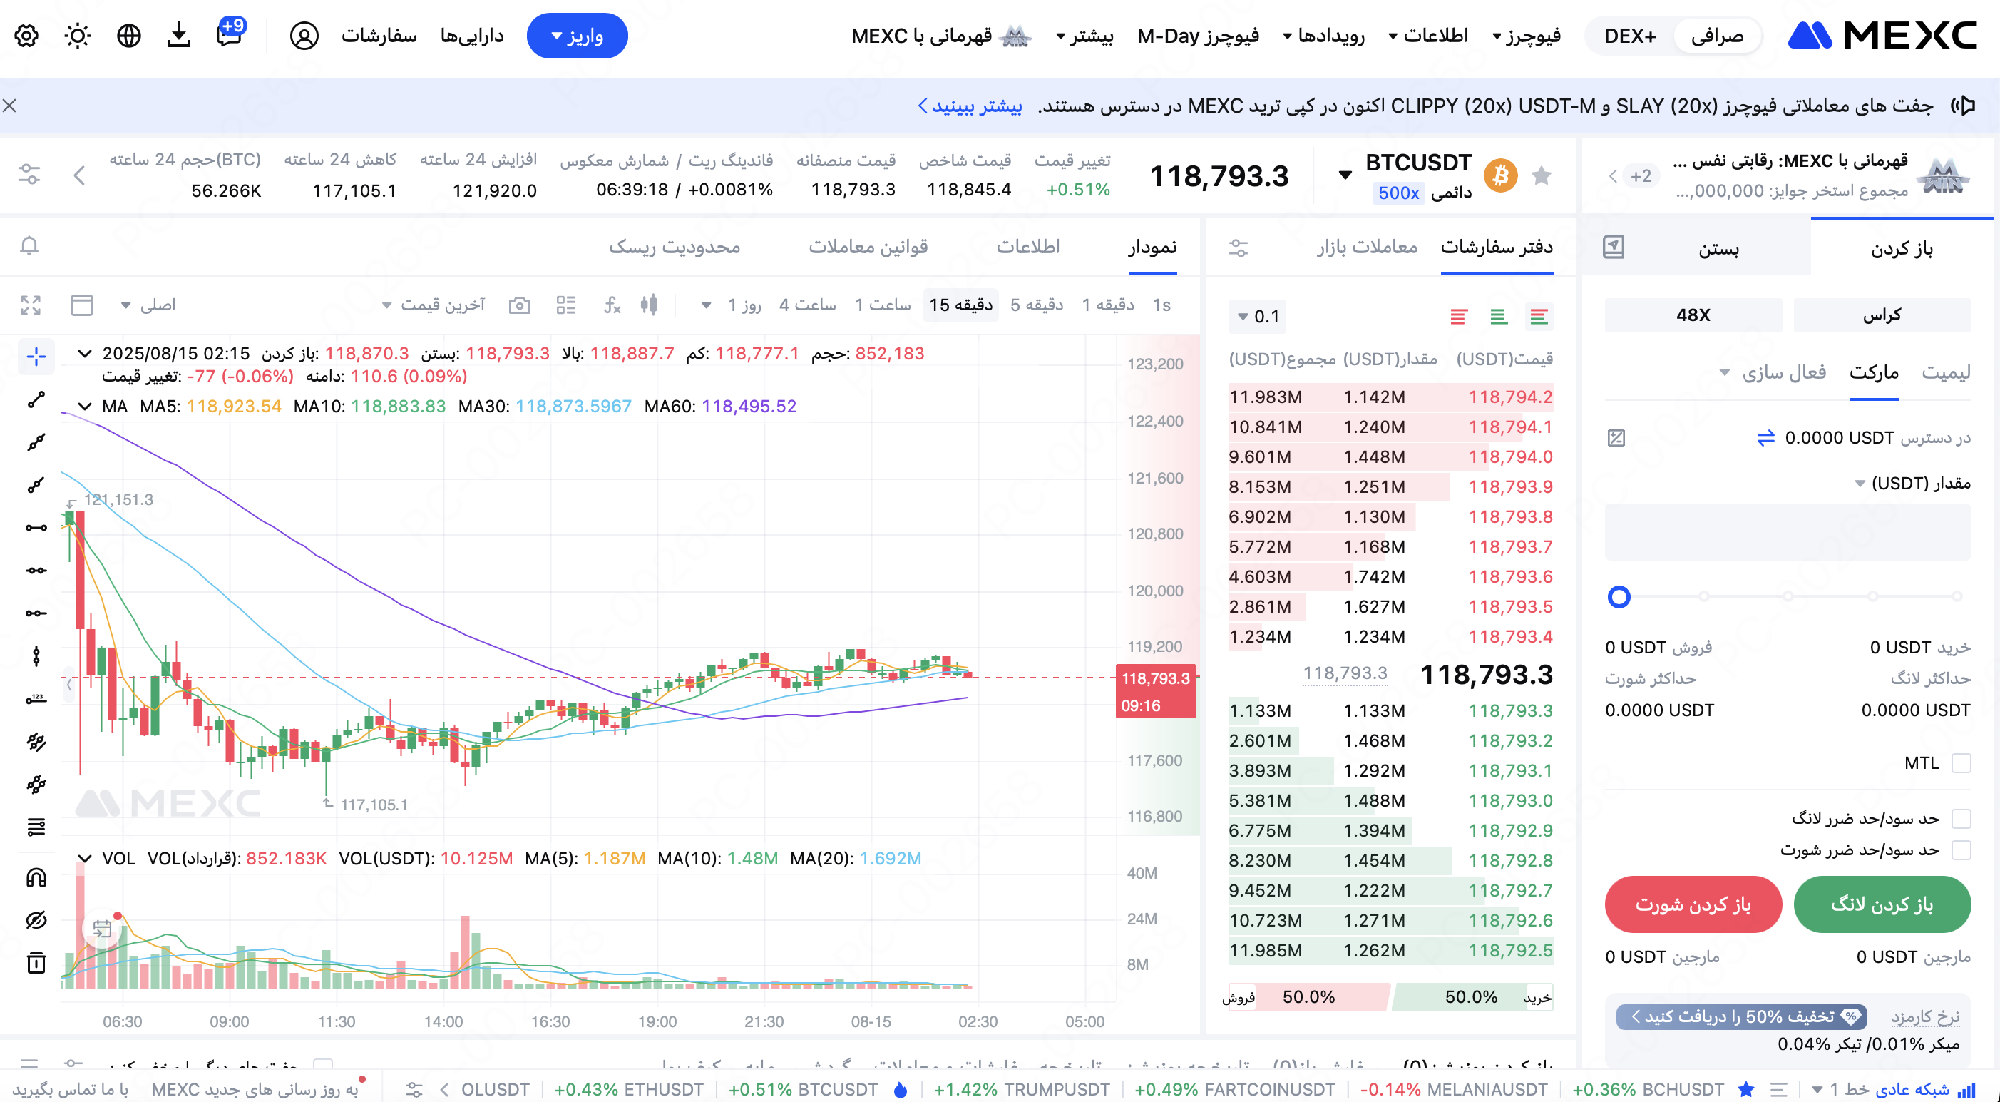Click the chart screenshot camera icon

519,305
